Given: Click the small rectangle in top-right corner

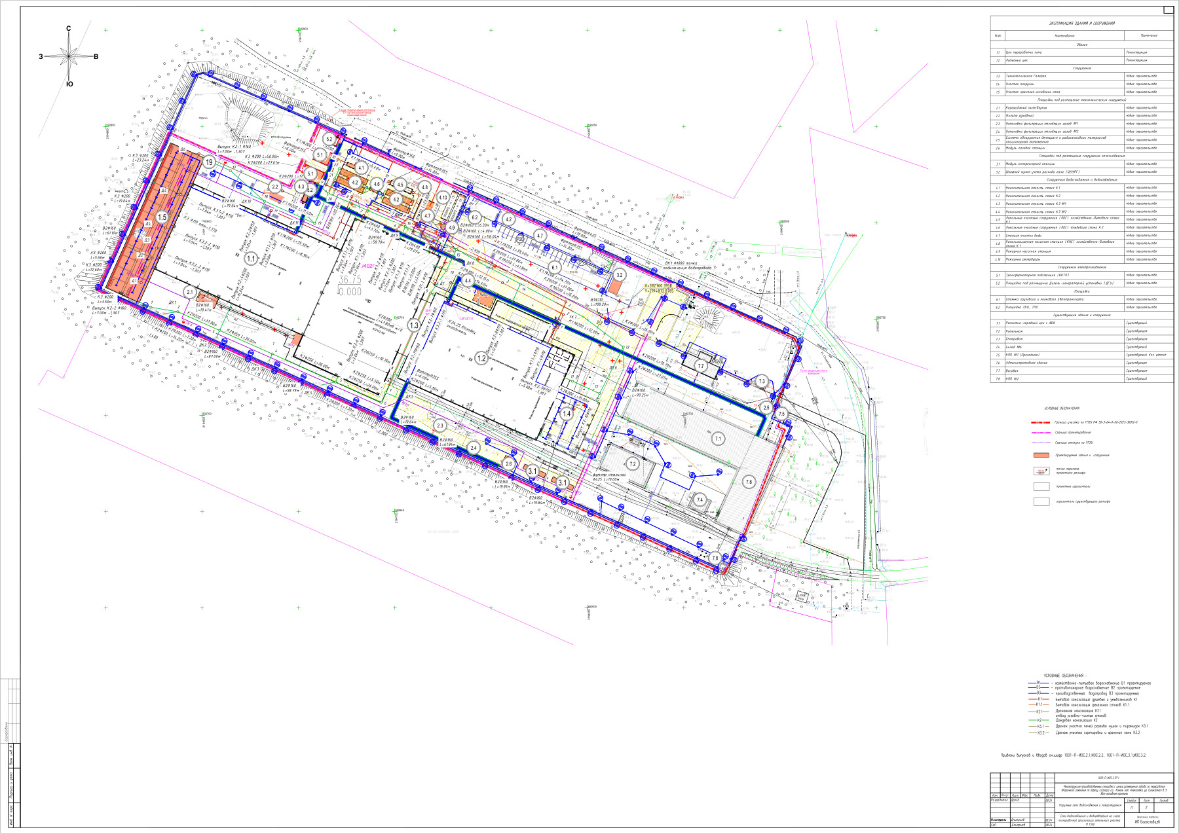Looking at the screenshot, I should coord(1168,10).
